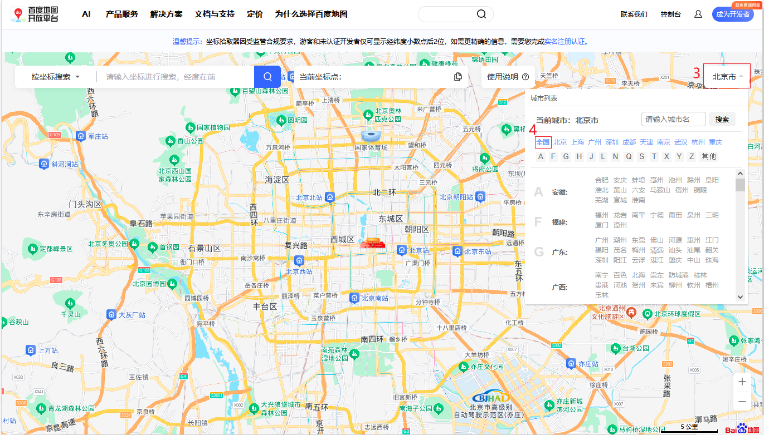This screenshot has height=435, width=764.
Task: Click the Tiananmen landmark icon on the map
Action: pyautogui.click(x=373, y=243)
